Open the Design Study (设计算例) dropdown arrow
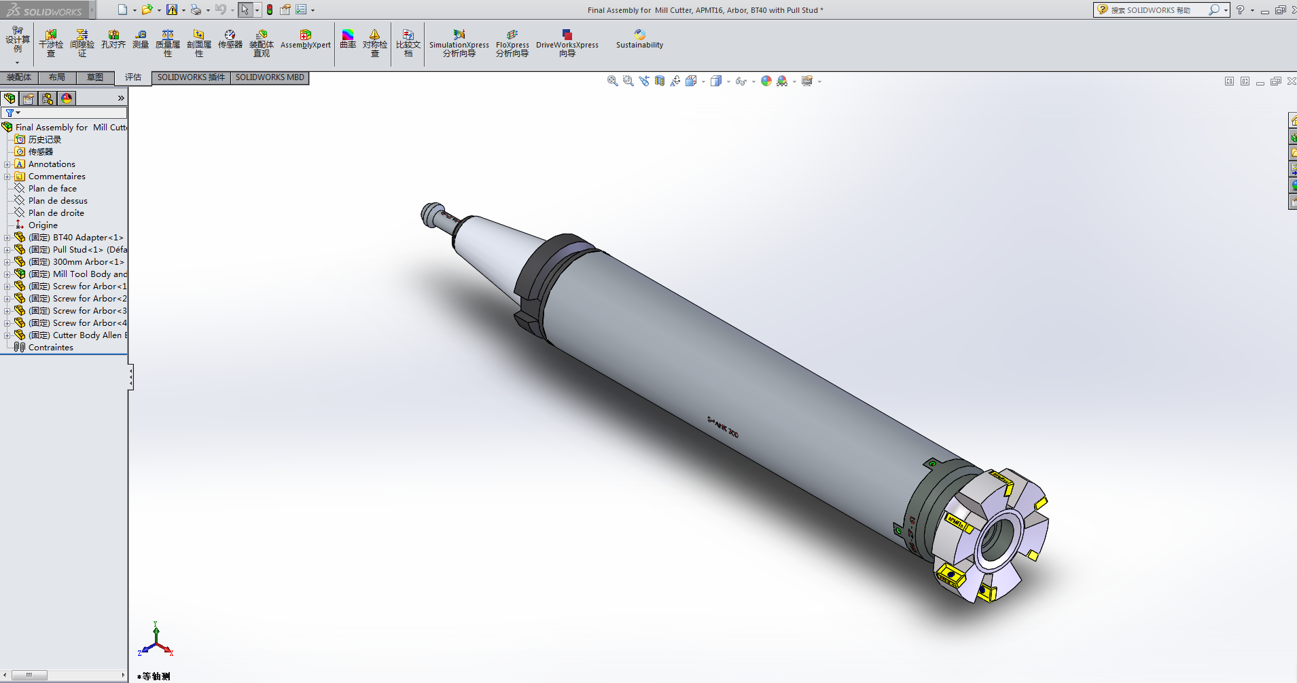 pyautogui.click(x=17, y=62)
